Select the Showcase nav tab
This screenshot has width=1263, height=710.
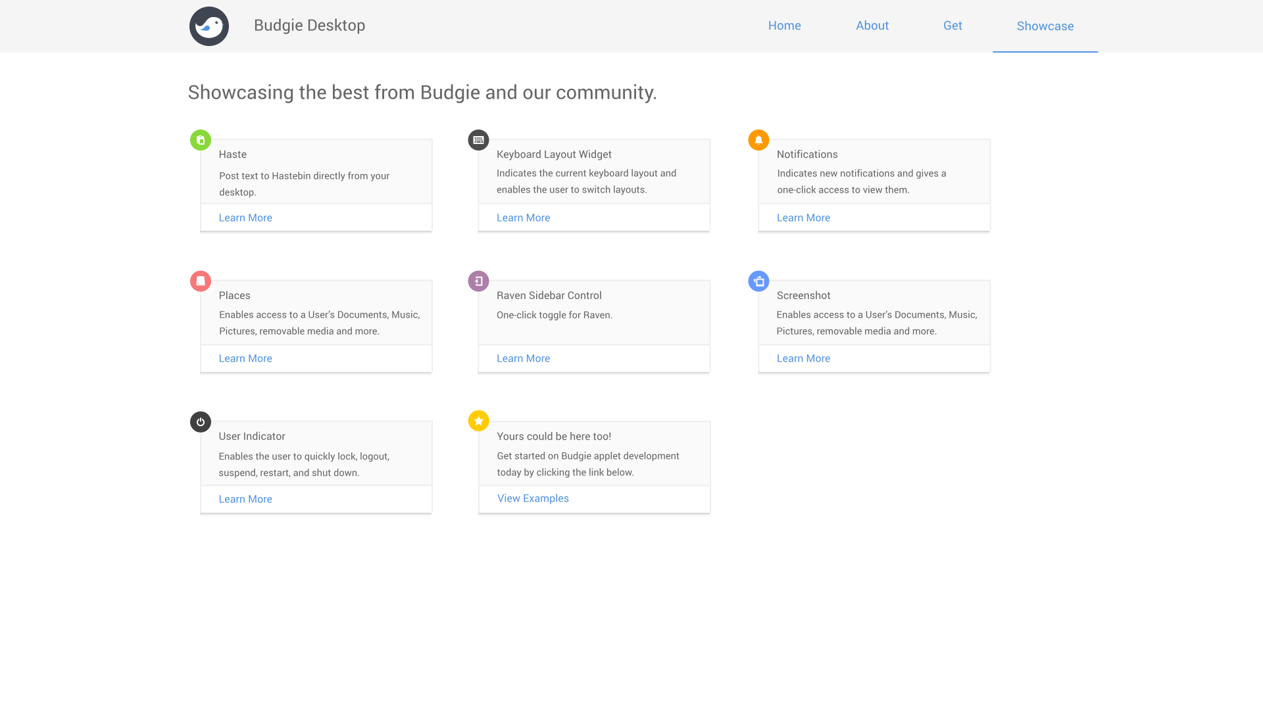(x=1045, y=26)
